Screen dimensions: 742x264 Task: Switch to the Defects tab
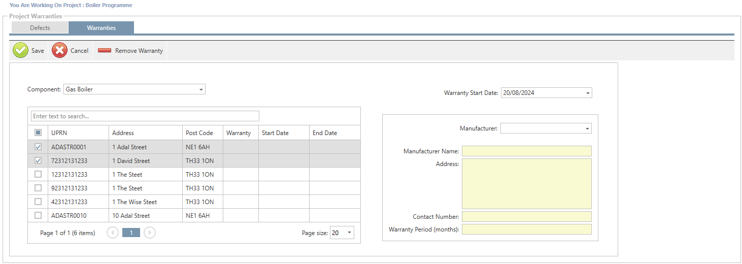coord(40,28)
